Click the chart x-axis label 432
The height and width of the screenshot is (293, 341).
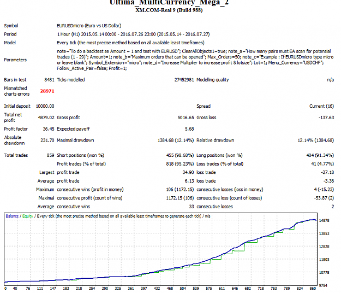coord(157,289)
